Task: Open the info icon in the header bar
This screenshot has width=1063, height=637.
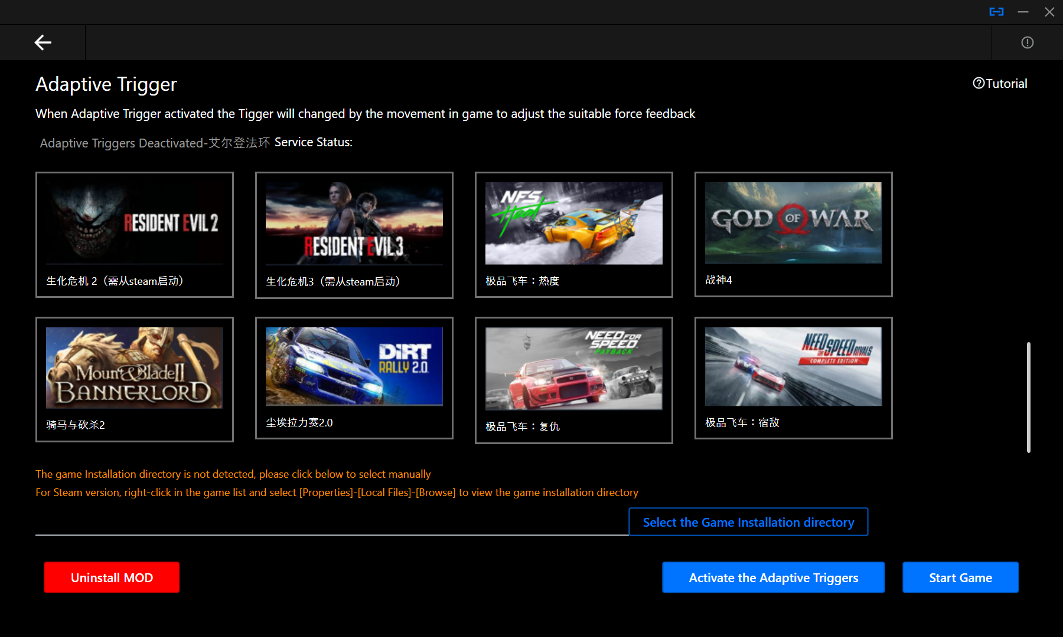Action: click(x=1028, y=42)
